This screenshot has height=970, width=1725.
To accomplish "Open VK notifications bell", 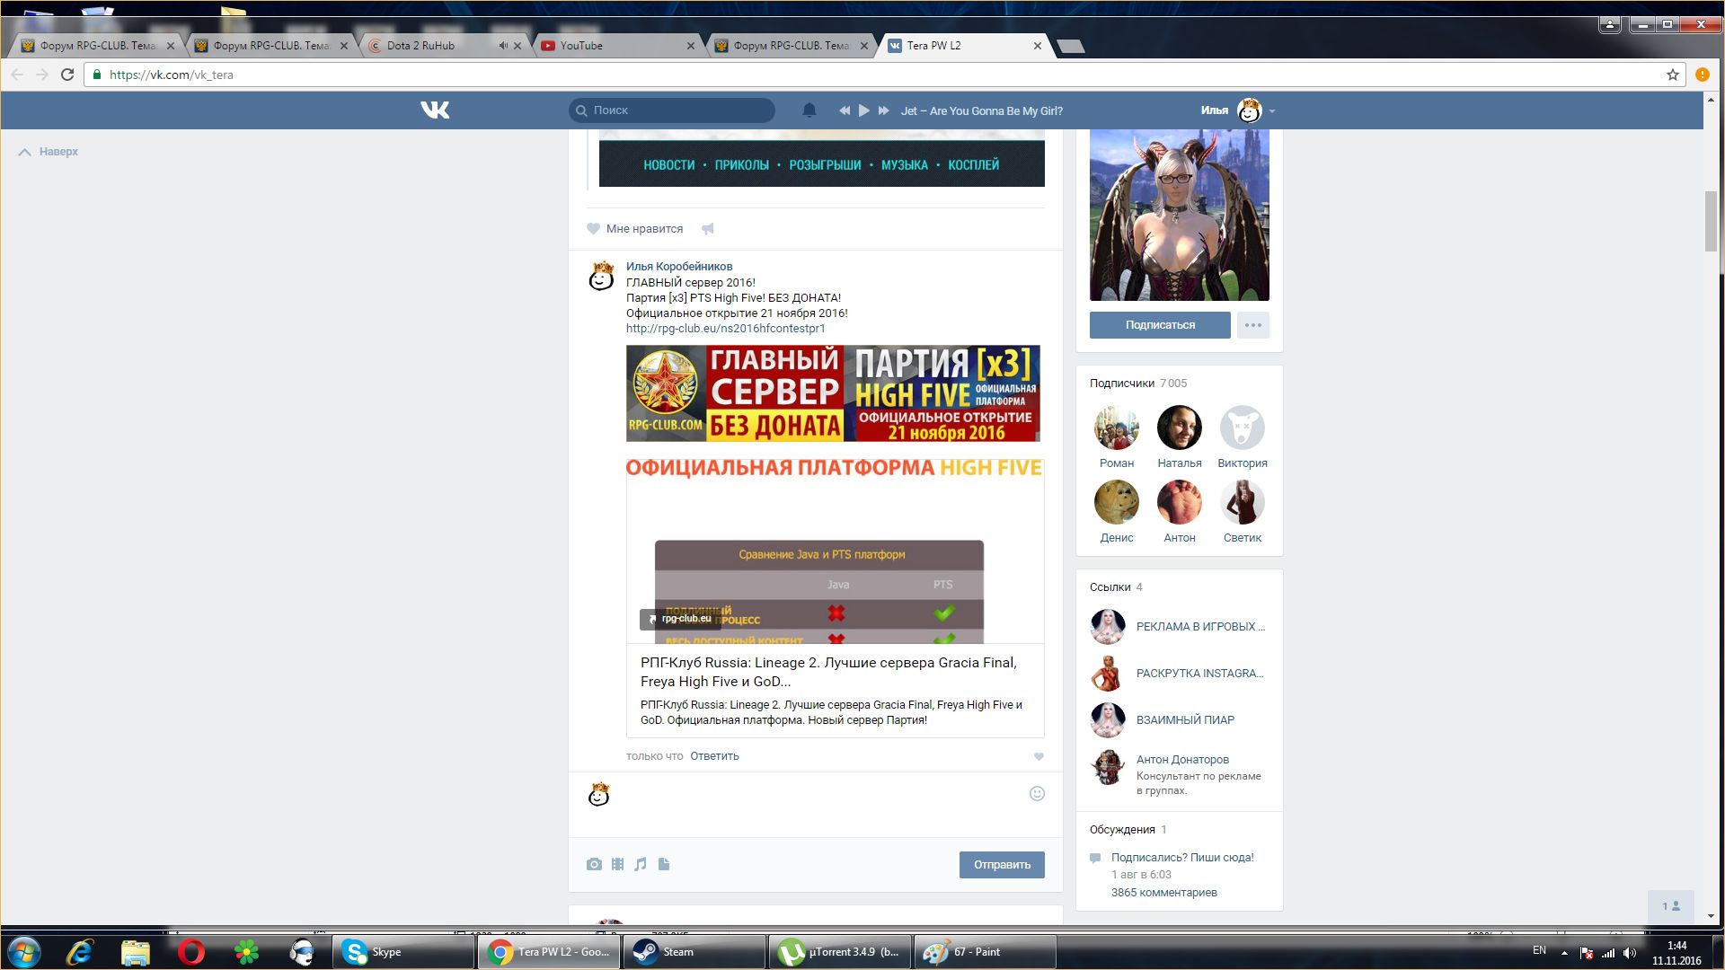I will click(x=809, y=110).
